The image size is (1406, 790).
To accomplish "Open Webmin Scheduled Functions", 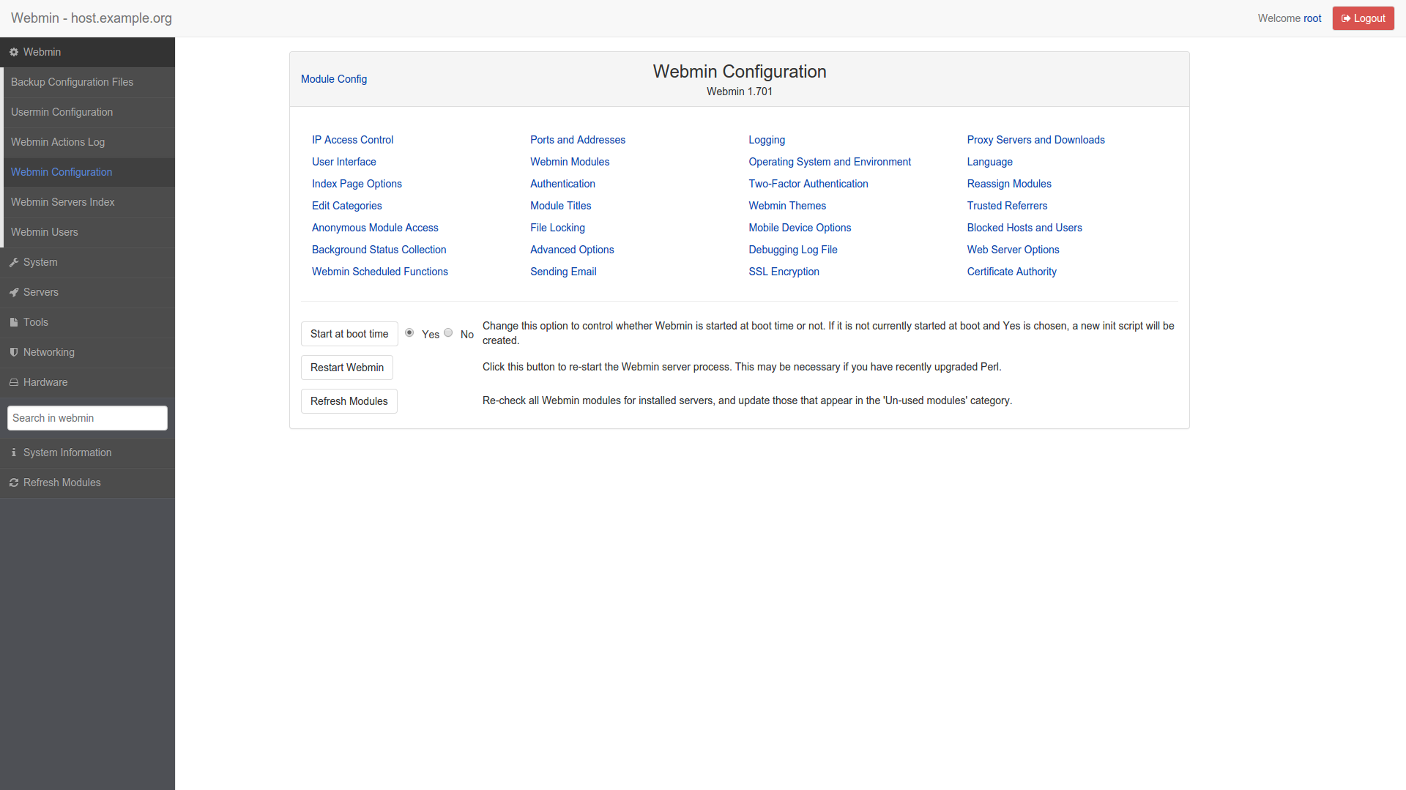I will tap(379, 272).
